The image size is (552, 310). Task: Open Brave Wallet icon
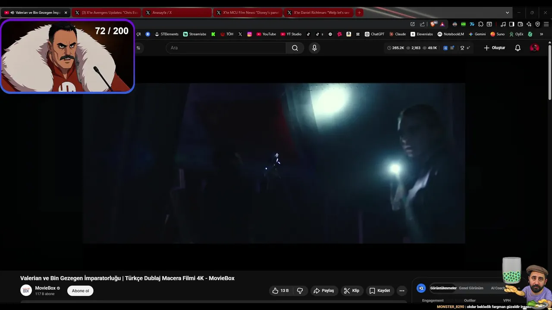pos(520,24)
